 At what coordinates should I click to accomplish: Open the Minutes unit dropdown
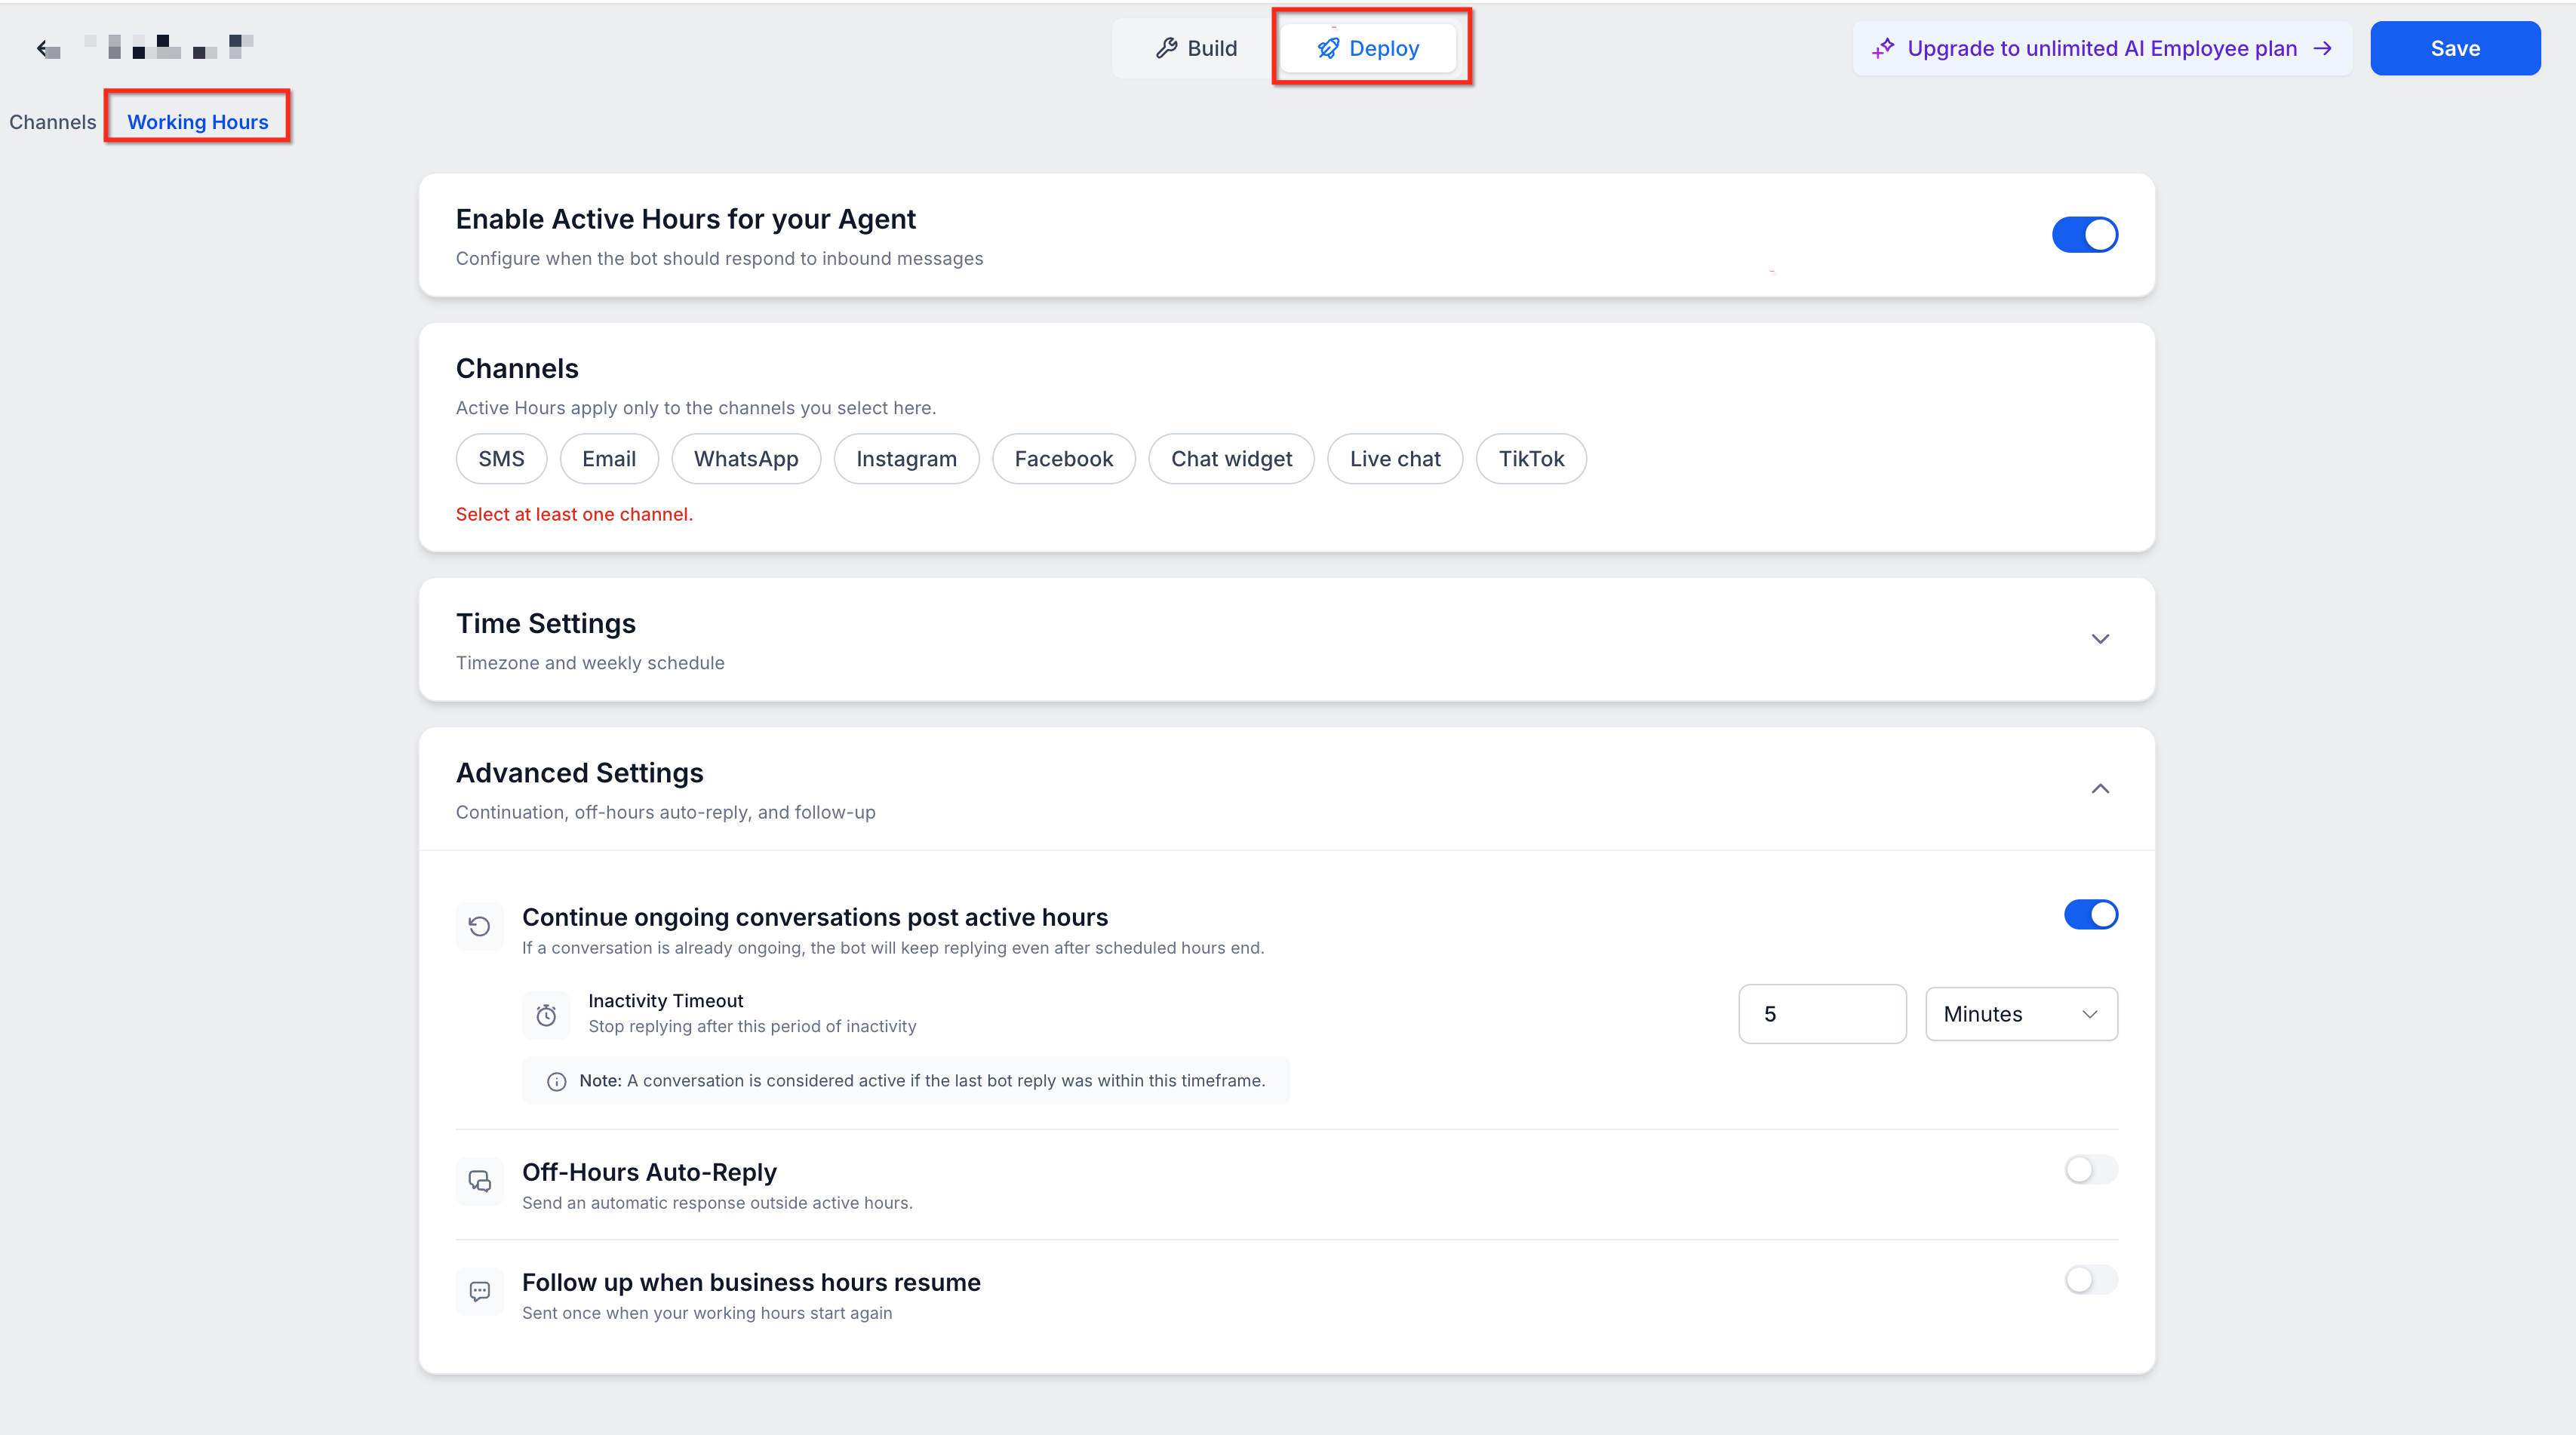click(x=2021, y=1014)
